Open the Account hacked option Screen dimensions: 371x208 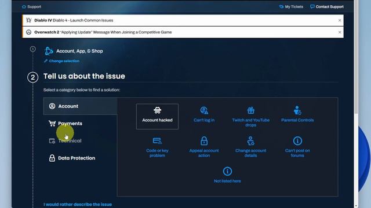(157, 117)
